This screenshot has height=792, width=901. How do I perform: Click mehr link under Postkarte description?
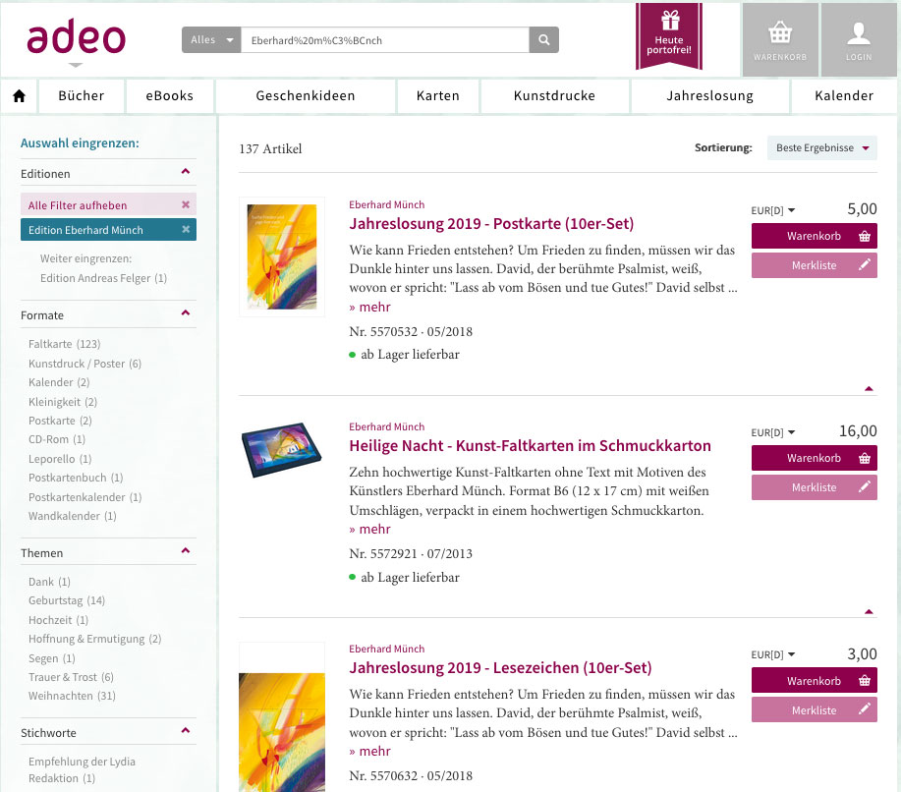370,307
